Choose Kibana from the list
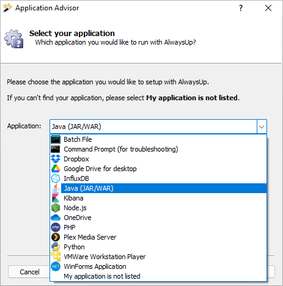 point(158,198)
